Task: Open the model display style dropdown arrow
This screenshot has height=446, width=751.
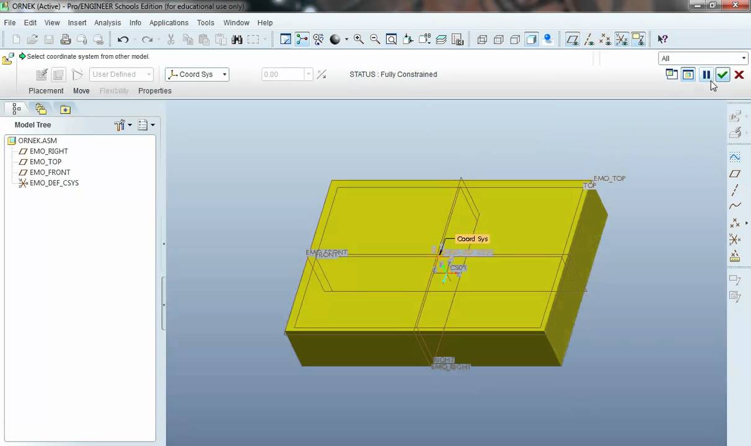Action: coord(346,40)
